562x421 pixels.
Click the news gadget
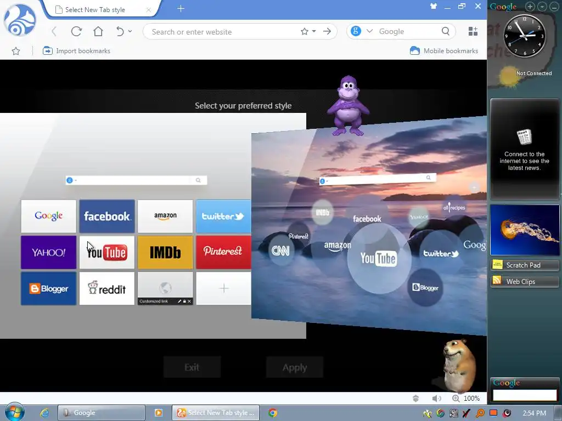tap(524, 149)
